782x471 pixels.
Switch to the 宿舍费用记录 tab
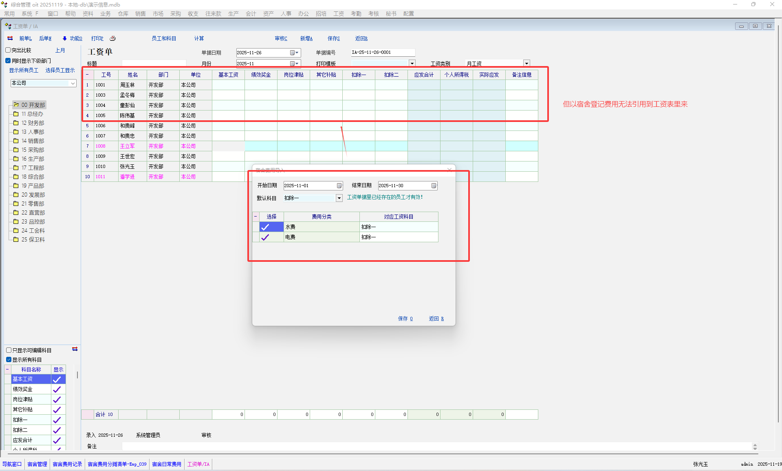(x=67, y=464)
